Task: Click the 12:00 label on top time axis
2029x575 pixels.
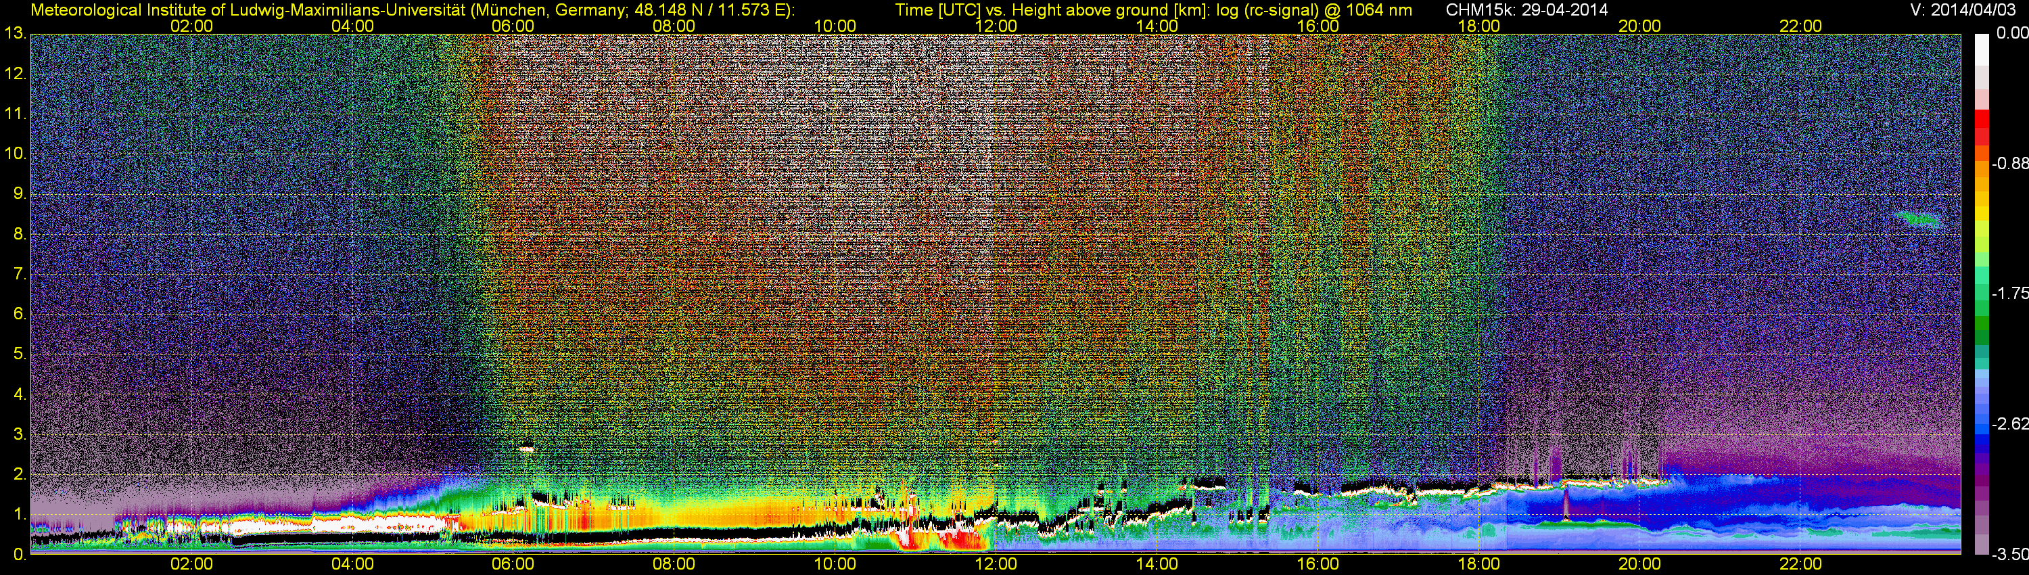Action: point(996,26)
